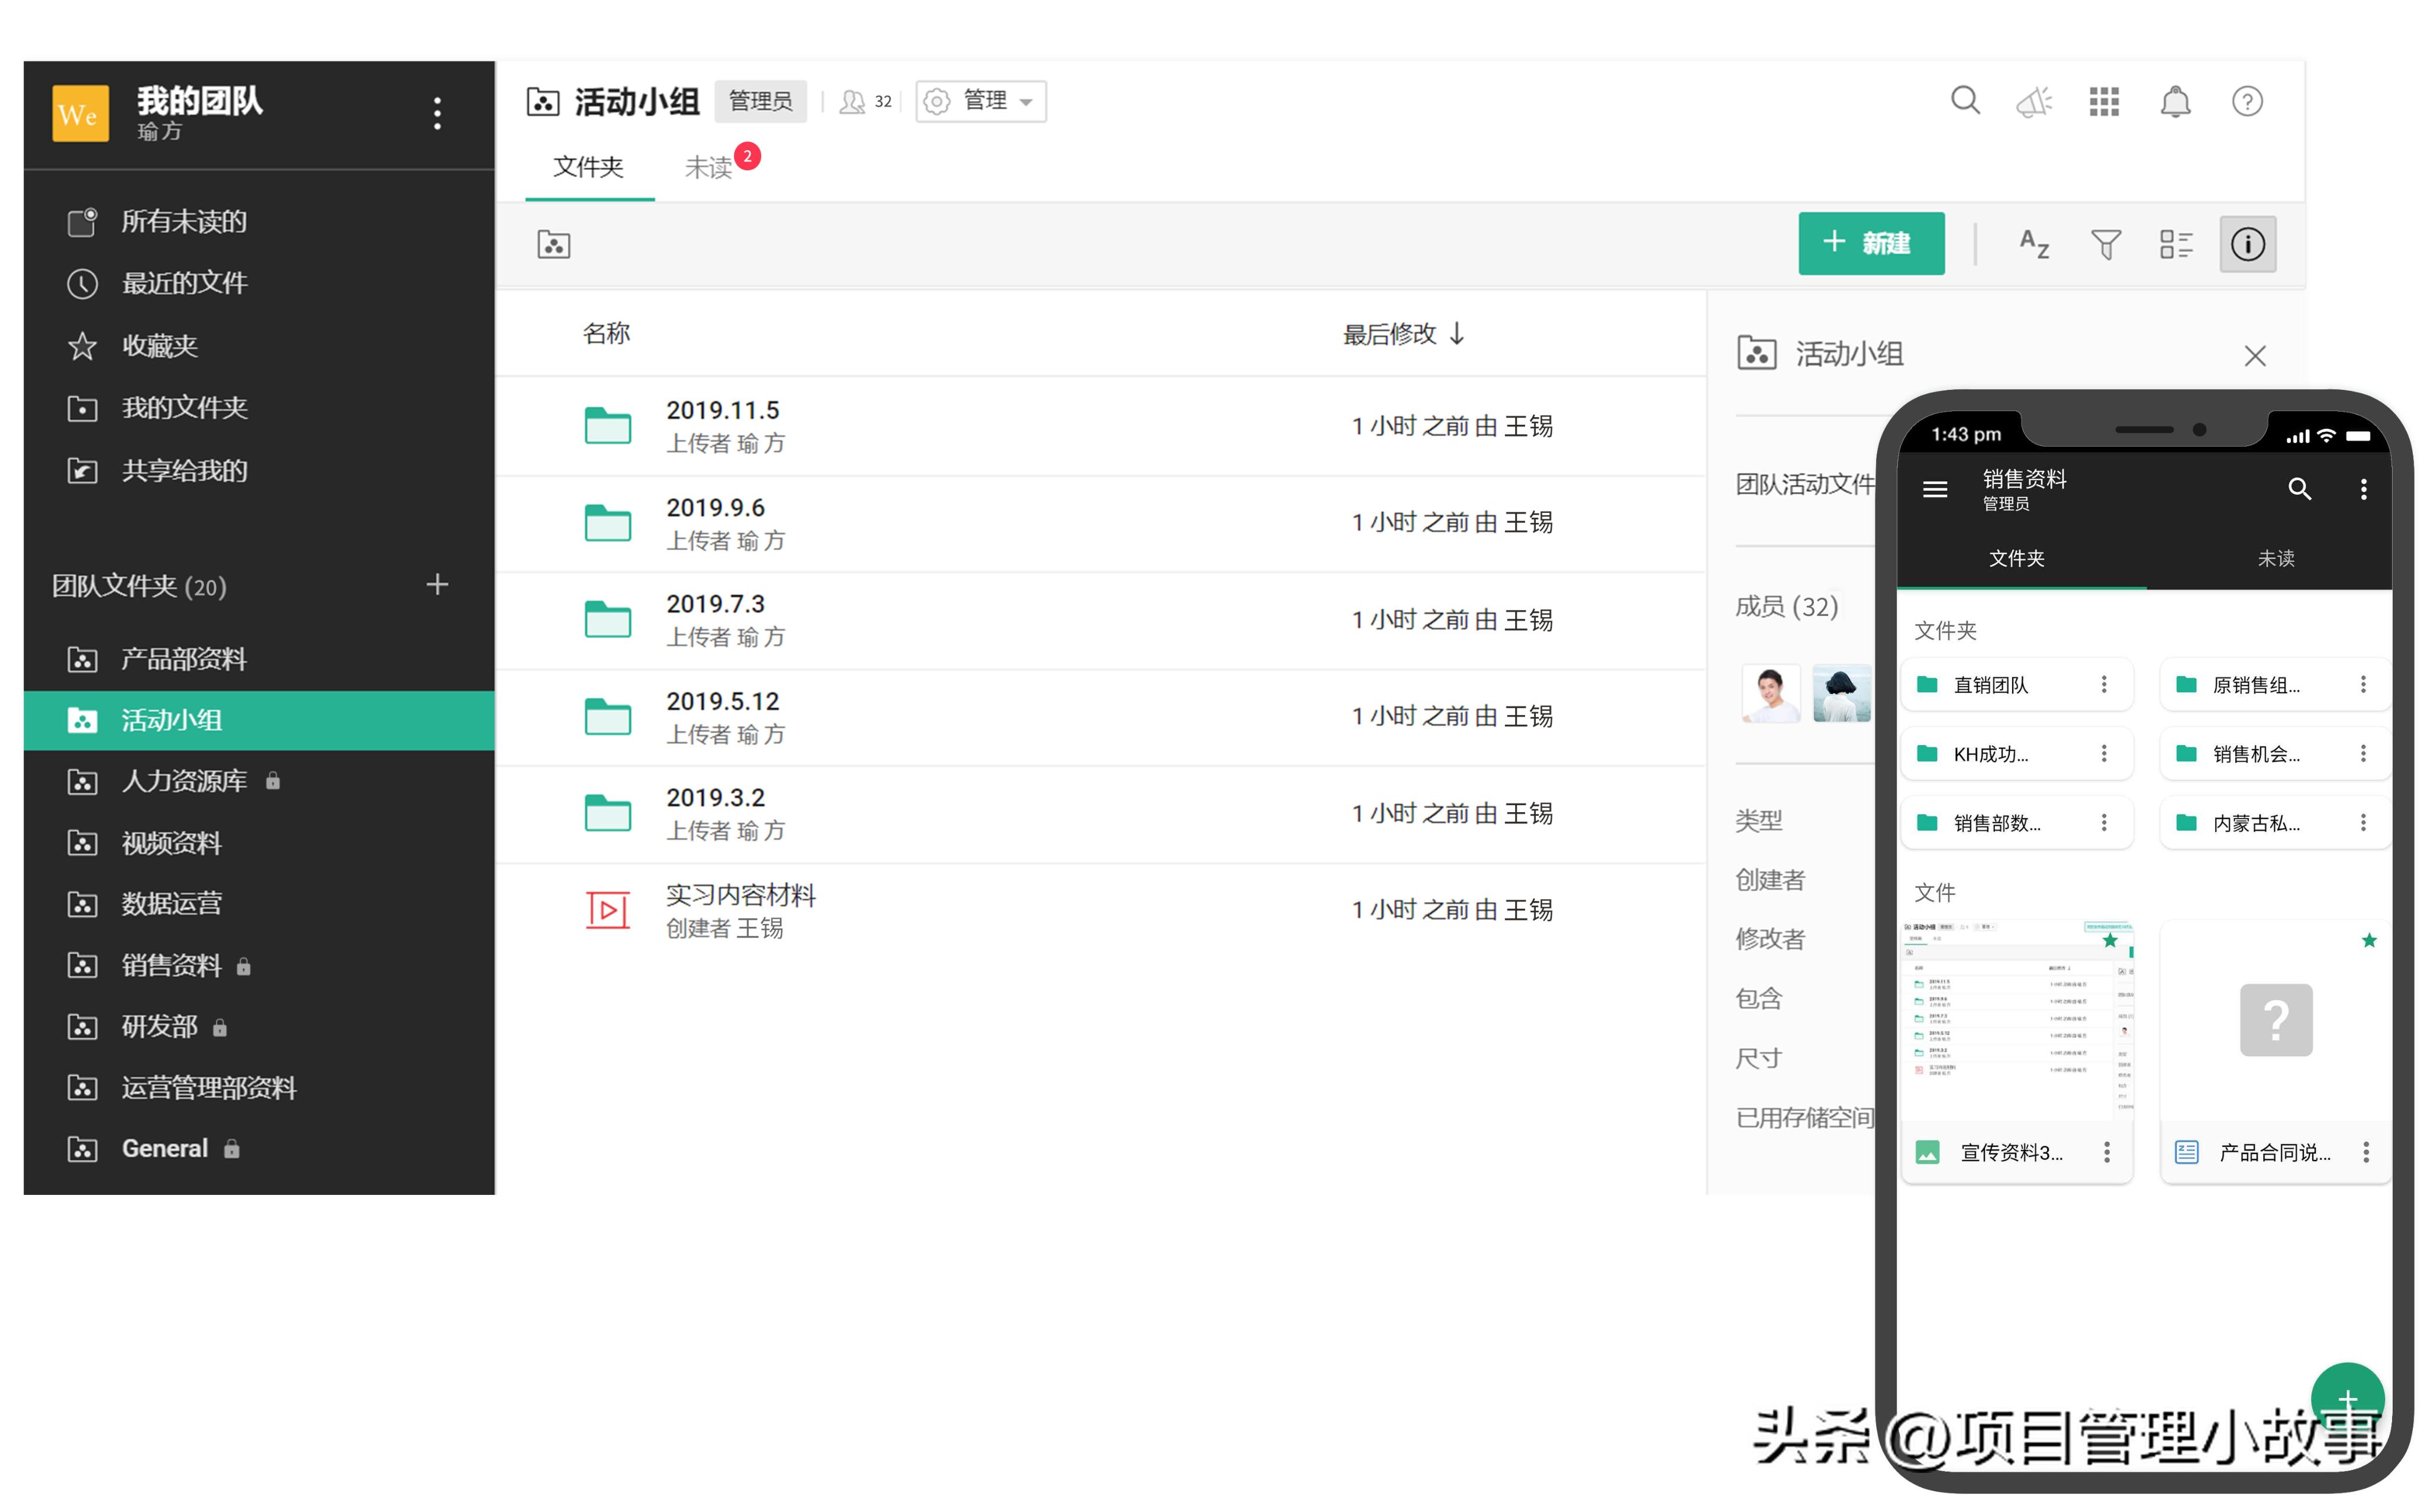Select 活动小组 team folder
Screen dimensions: 2427x1512
click(259, 720)
